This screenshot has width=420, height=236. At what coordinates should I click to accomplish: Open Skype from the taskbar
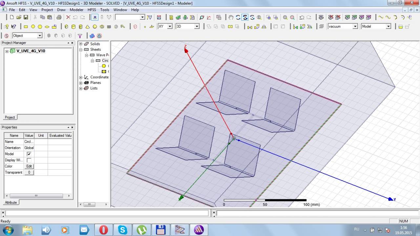123,230
